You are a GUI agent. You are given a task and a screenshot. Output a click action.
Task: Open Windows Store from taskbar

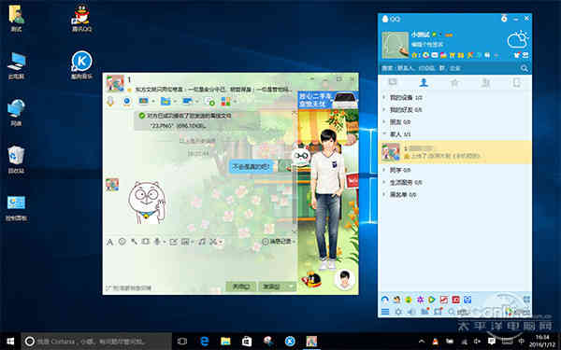point(247,342)
